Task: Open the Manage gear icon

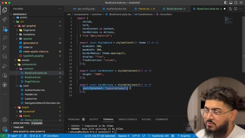Action: click(5, 129)
